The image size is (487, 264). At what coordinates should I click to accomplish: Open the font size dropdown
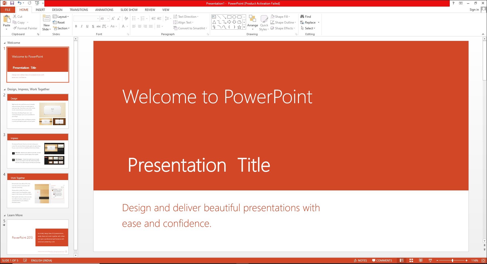(x=108, y=18)
